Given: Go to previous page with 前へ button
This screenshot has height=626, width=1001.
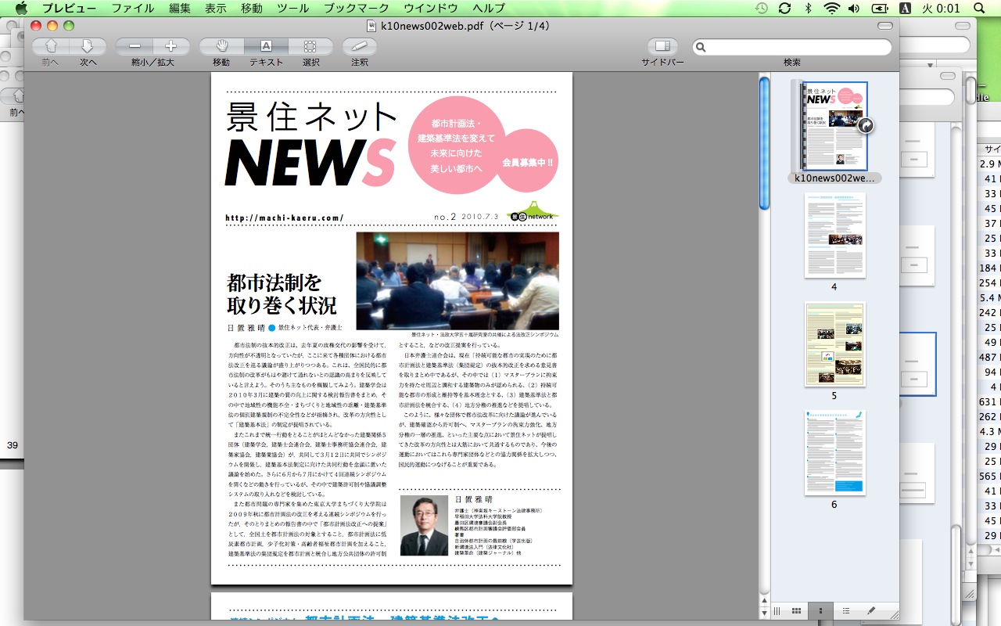Looking at the screenshot, I should 51,46.
